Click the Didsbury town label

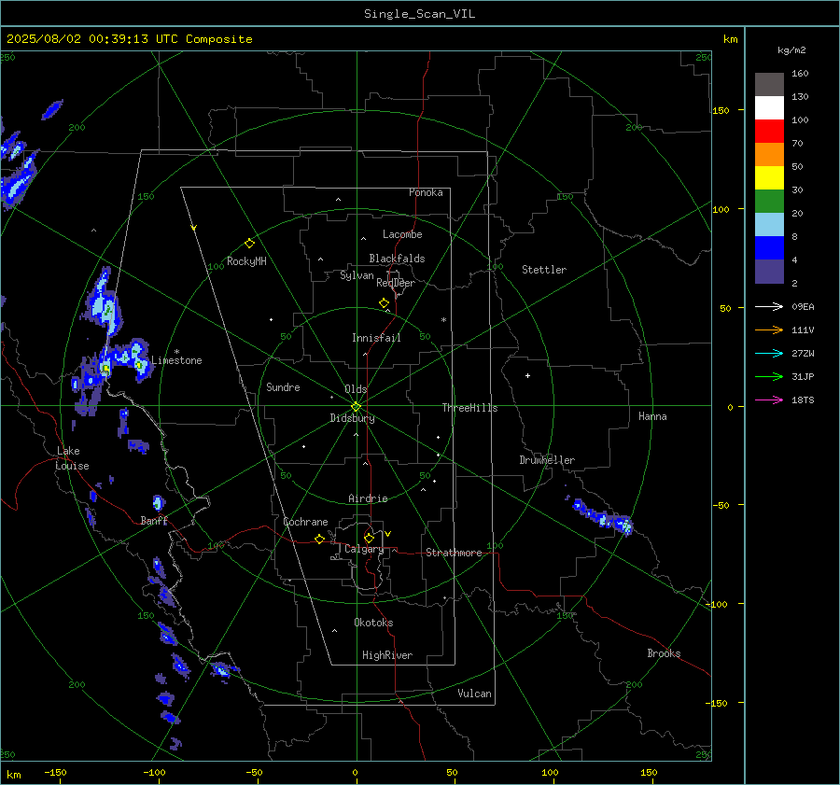pos(352,418)
